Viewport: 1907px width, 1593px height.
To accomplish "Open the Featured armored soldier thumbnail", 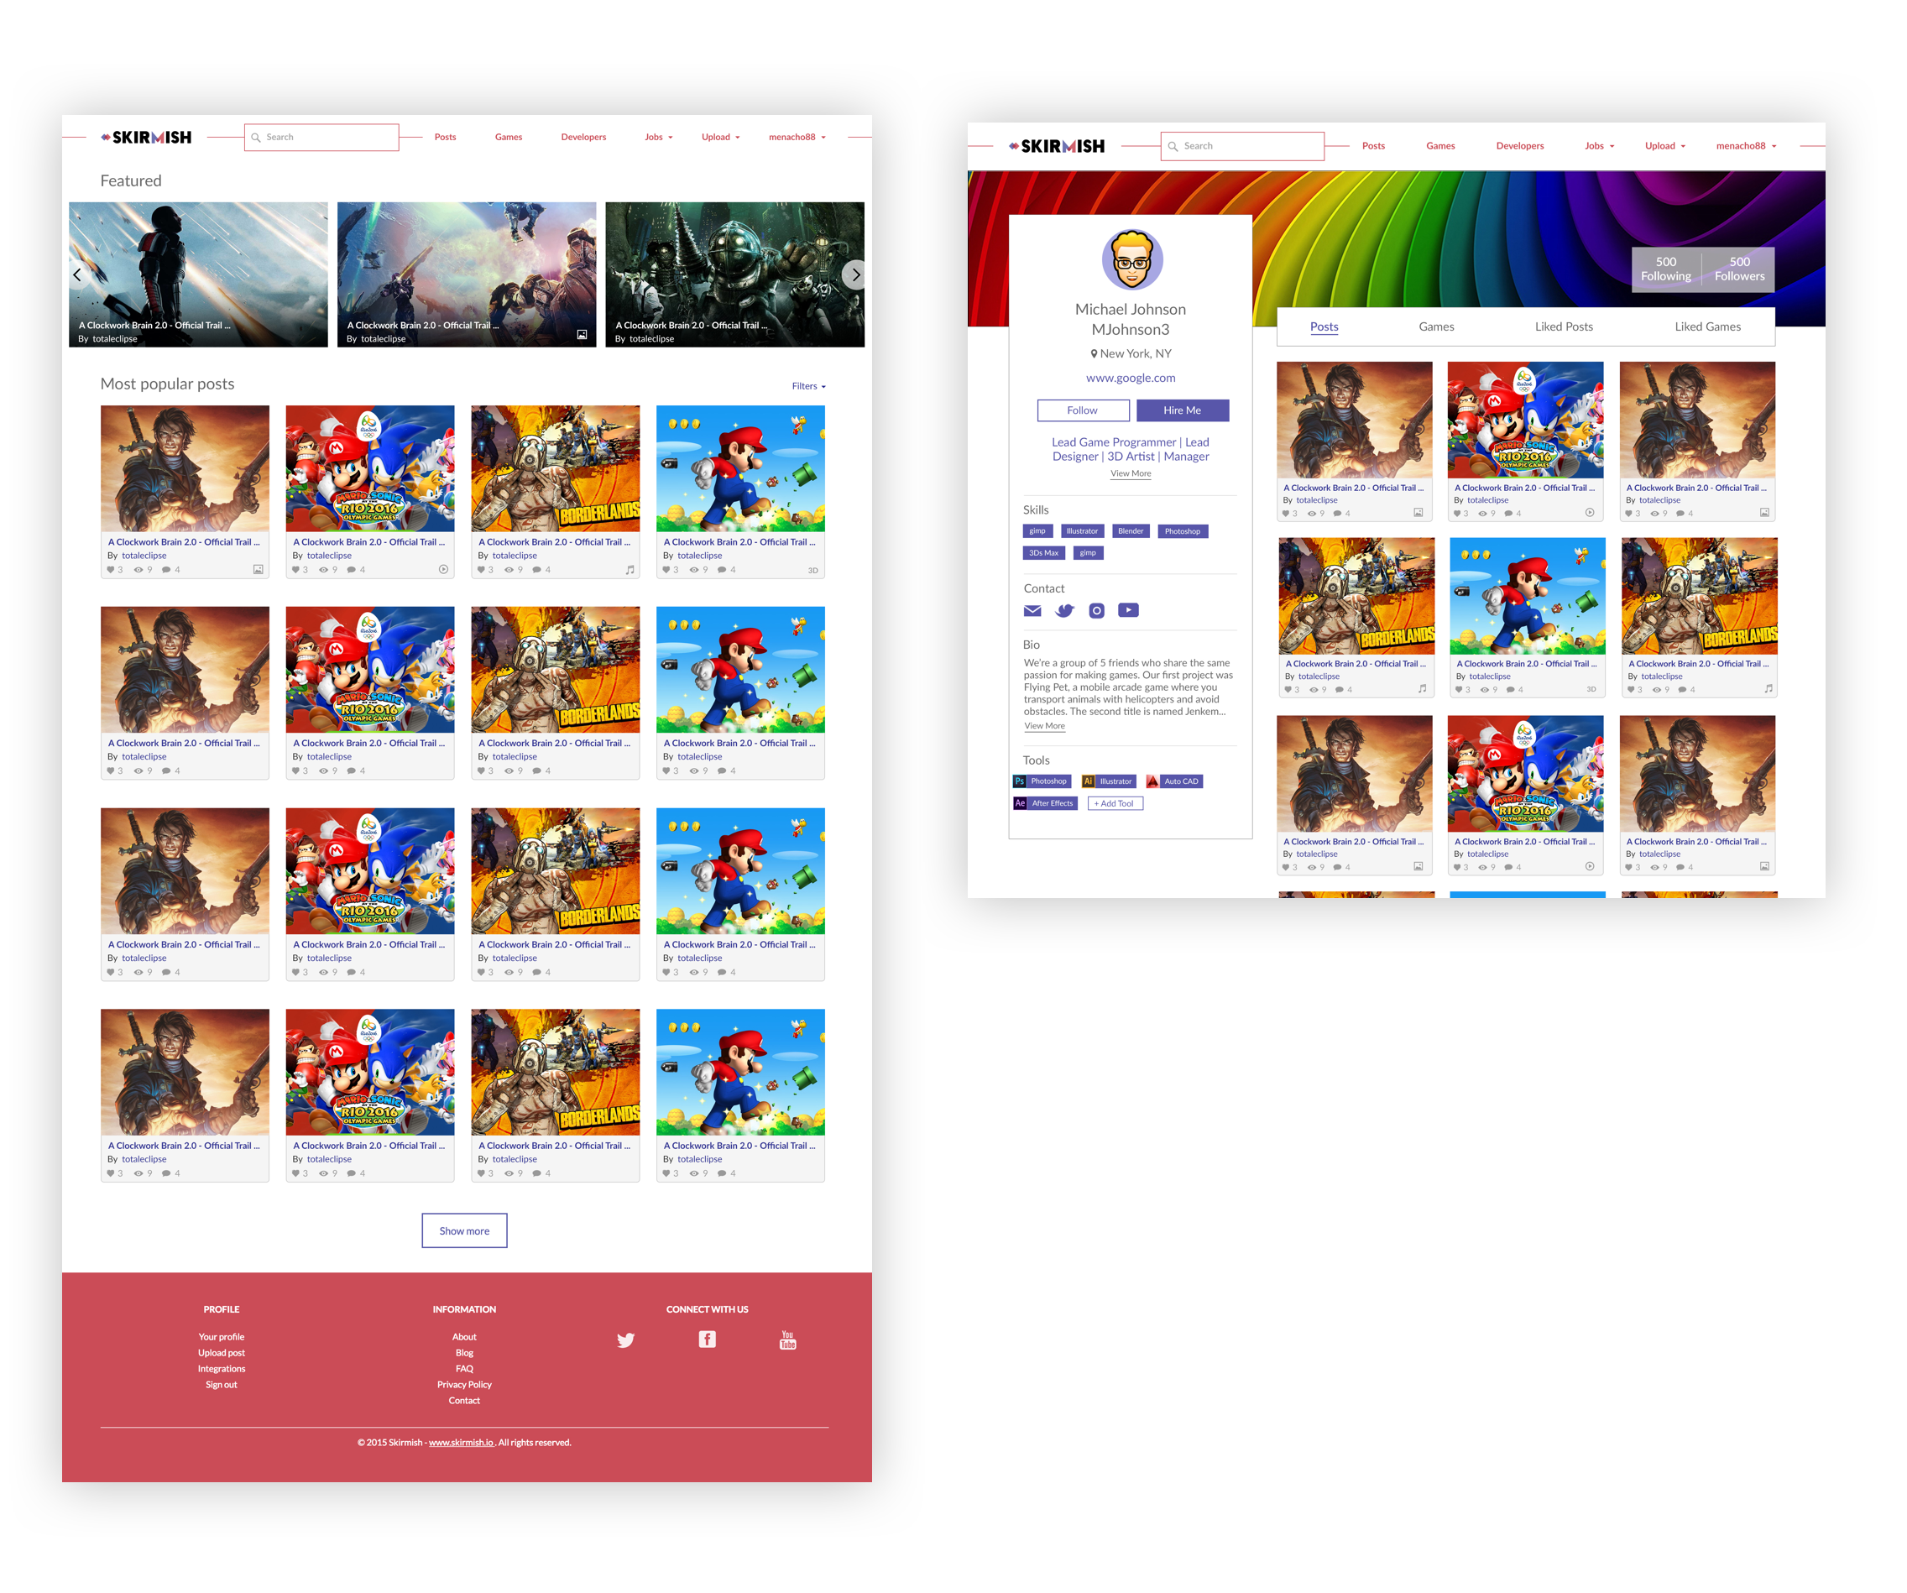I will 198,274.
